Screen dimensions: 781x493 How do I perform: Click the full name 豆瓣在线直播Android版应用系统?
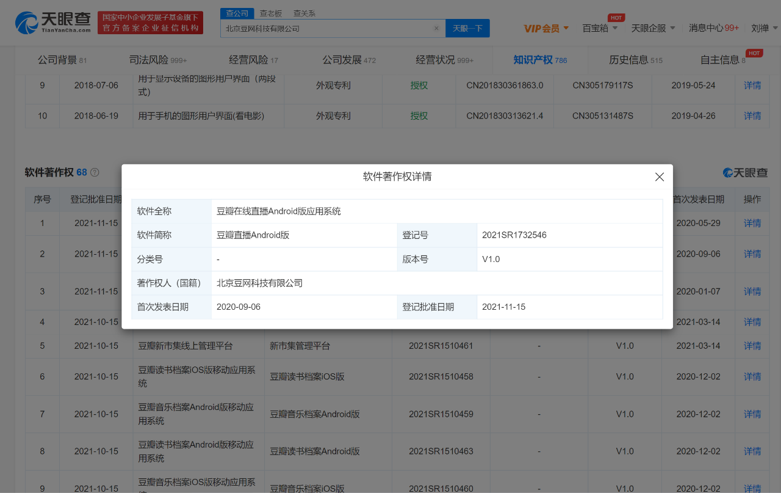[x=279, y=211]
